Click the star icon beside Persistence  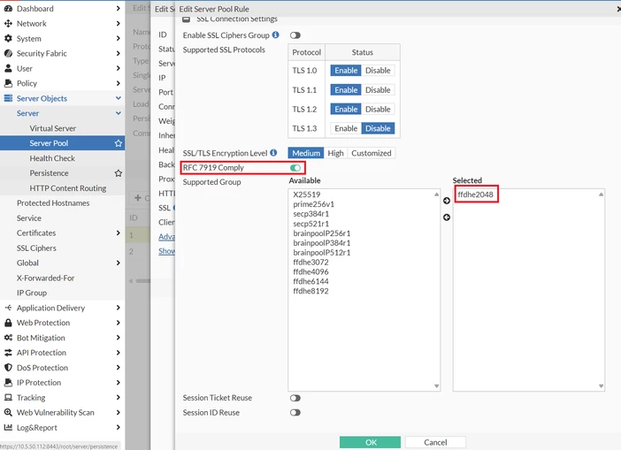[x=118, y=173]
